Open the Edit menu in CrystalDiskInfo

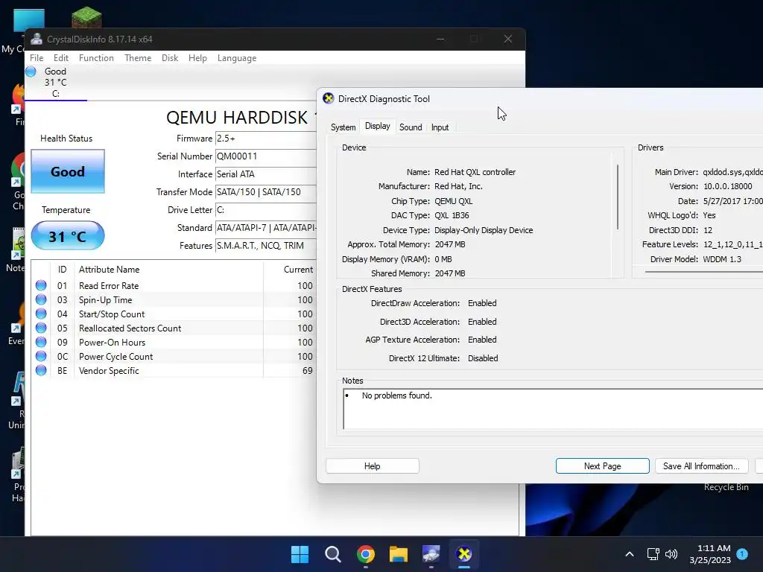click(61, 58)
